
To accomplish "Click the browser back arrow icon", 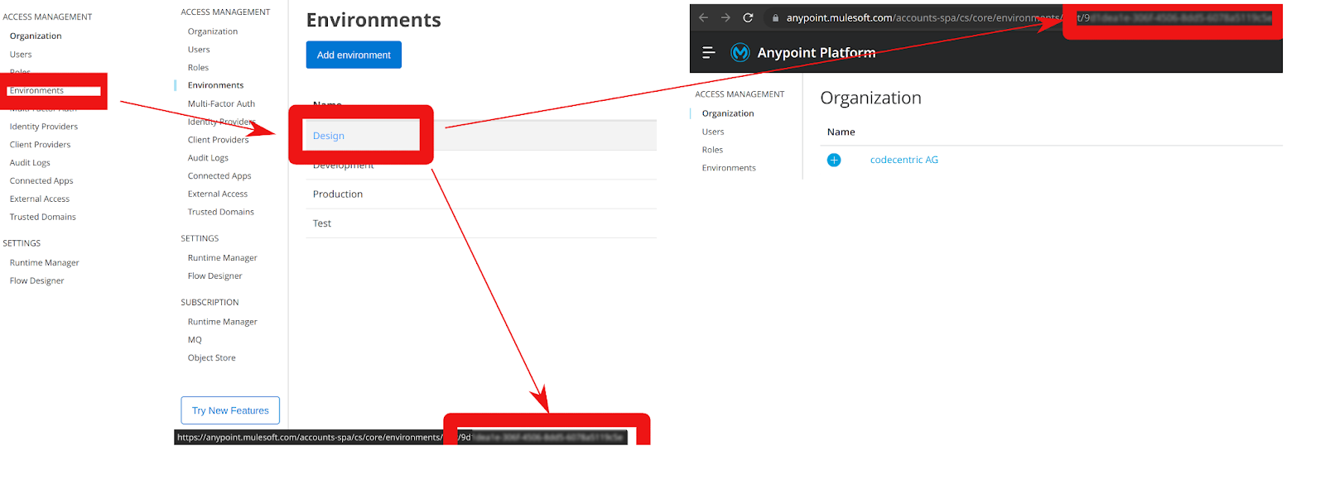I will coord(703,17).
